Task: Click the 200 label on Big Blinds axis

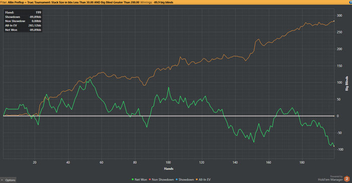Action: (339, 49)
